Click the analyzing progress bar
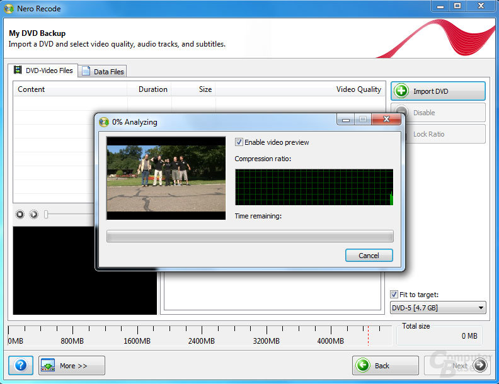499x384 pixels. click(250, 236)
